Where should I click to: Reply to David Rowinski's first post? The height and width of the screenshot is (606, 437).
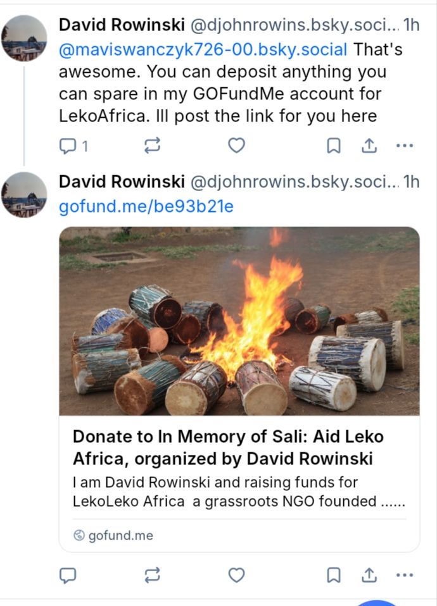click(67, 146)
